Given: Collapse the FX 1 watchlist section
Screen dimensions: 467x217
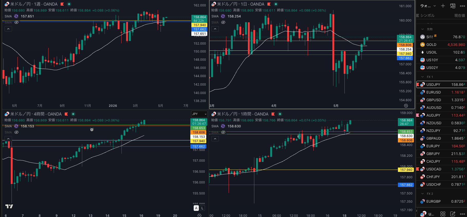Looking at the screenshot, I should pos(423,77).
